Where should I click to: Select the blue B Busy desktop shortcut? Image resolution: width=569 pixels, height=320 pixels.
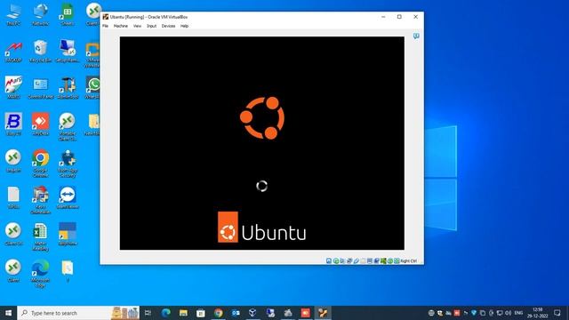[13, 124]
